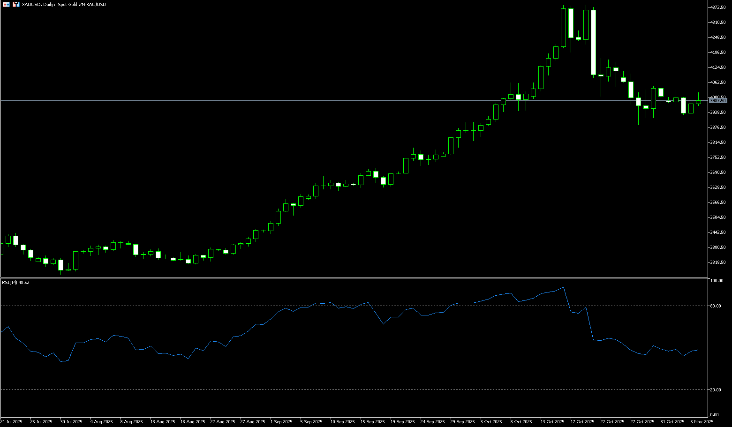Screen dimensions: 732x427
Task: Select the 21 Jul 2025 date label
Action: (x=11, y=422)
